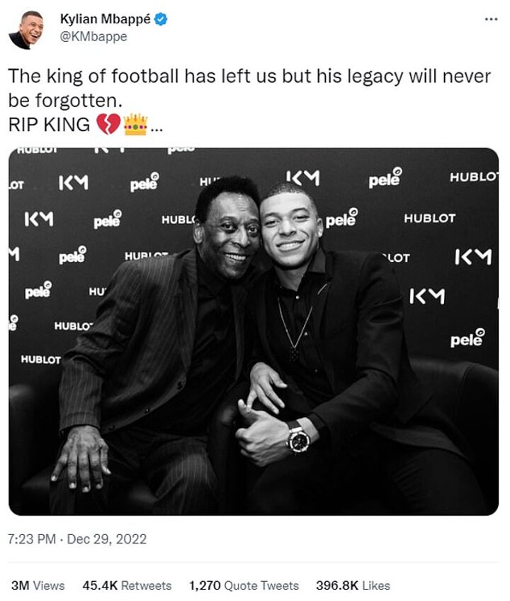
Task: Show the 1,270 Quote Tweets
Action: coord(243,585)
